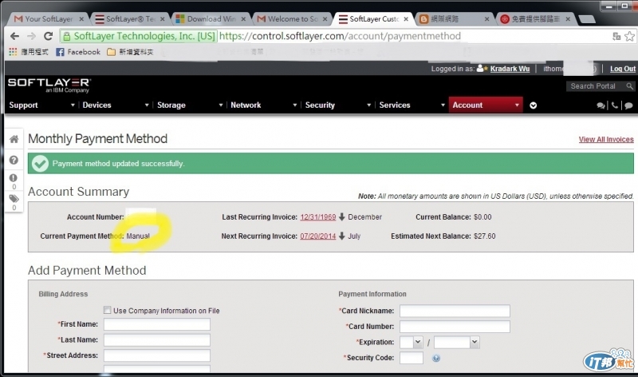Click the translate icon in address bar

(x=616, y=36)
